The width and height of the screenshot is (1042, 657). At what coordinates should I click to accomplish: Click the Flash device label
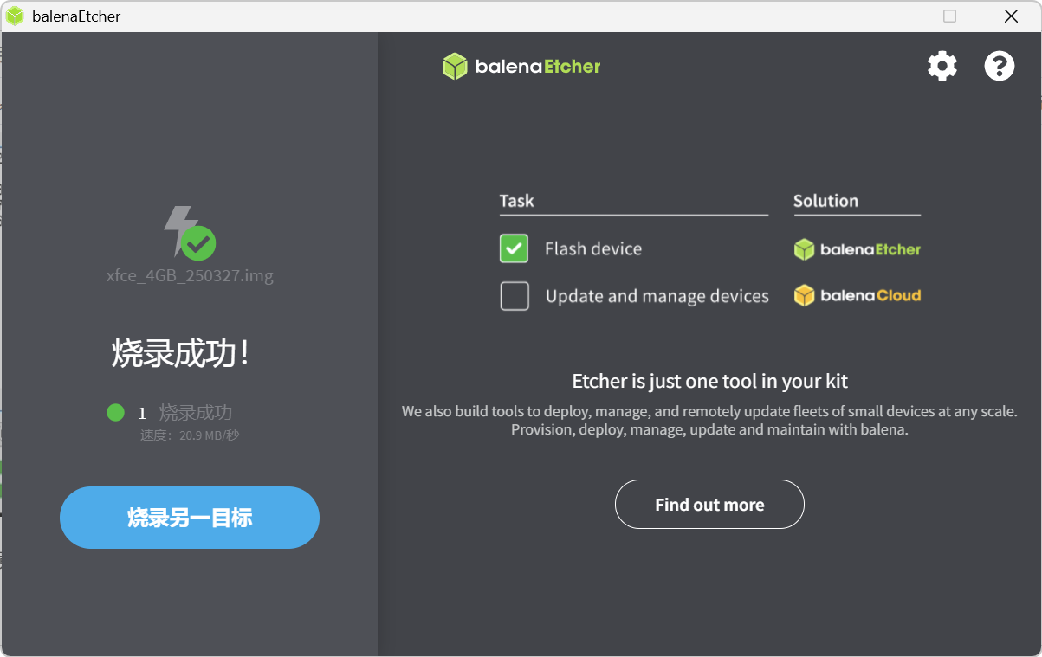[x=593, y=249]
